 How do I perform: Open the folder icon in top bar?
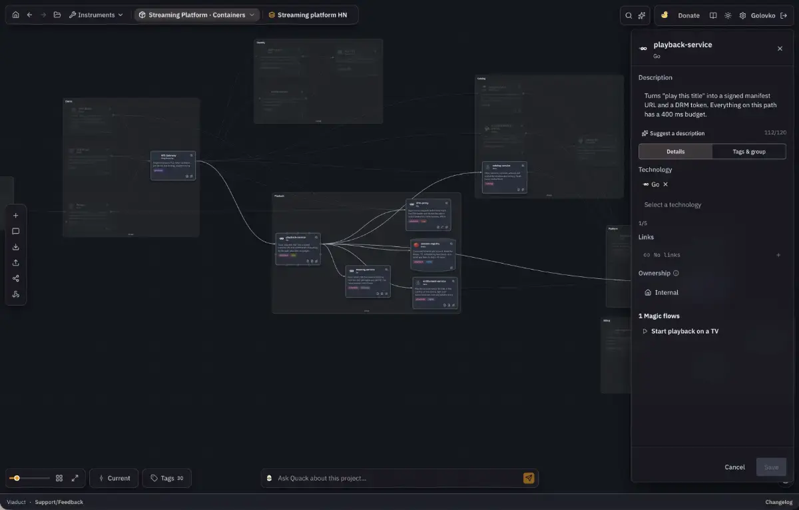[x=57, y=15]
